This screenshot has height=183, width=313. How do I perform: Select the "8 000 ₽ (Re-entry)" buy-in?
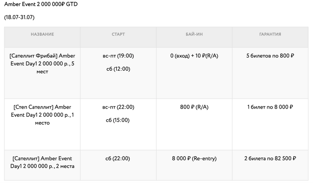(x=194, y=159)
